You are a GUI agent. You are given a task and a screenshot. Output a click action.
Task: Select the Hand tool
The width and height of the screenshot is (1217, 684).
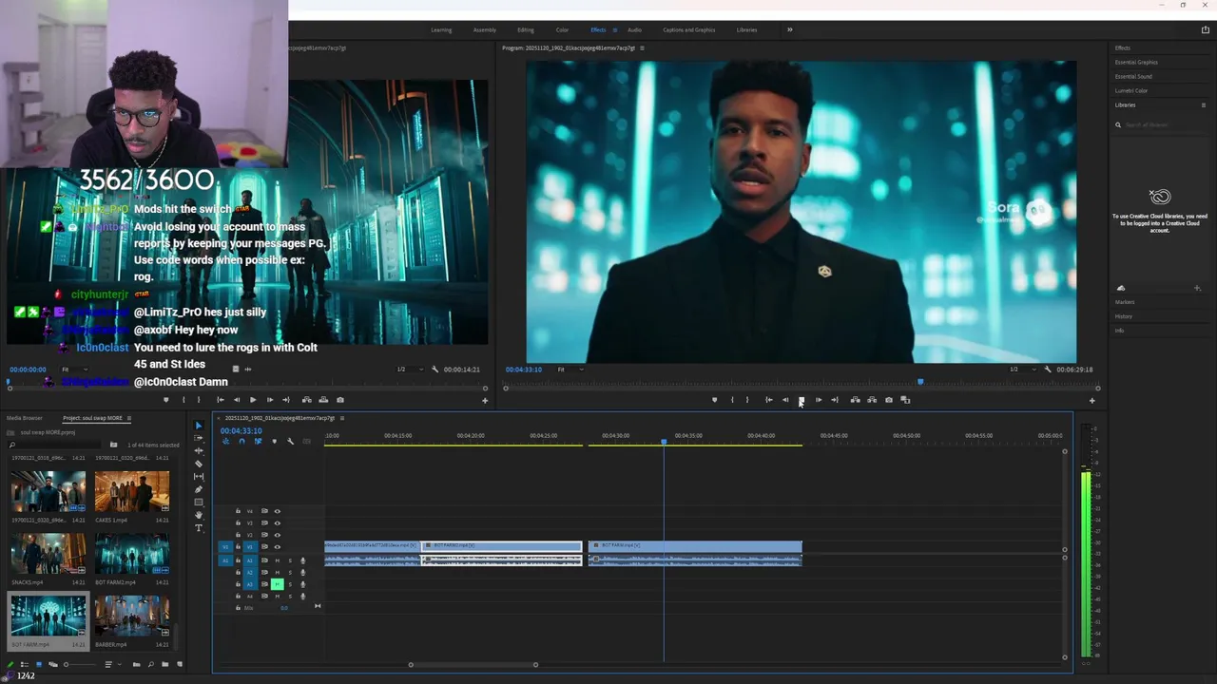coord(199,515)
